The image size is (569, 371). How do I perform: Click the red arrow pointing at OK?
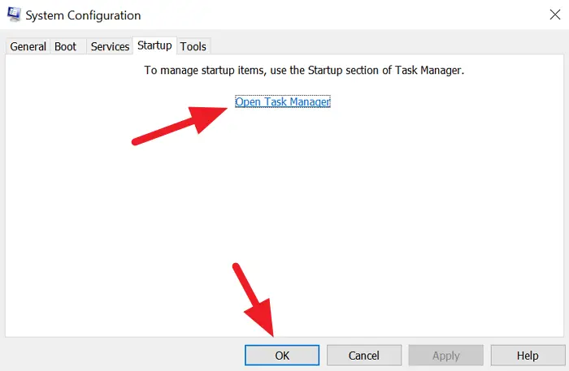[x=254, y=300]
